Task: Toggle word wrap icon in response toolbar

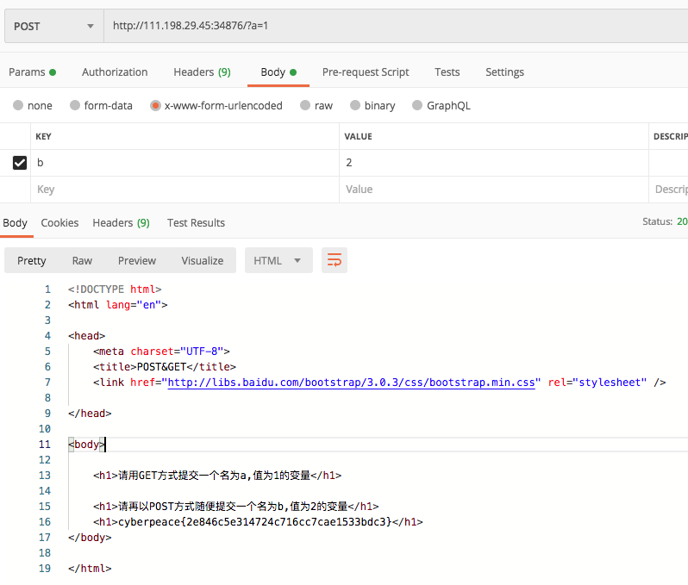Action: (x=335, y=260)
